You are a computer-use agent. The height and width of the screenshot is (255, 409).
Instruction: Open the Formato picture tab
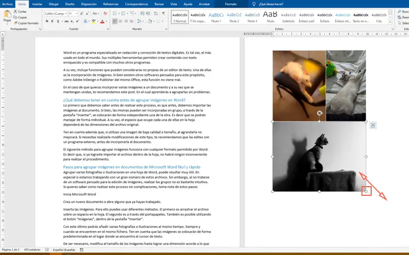(x=231, y=4)
